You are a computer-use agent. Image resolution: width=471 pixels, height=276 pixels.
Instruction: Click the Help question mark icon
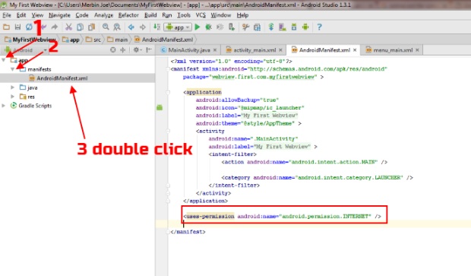pos(319,27)
